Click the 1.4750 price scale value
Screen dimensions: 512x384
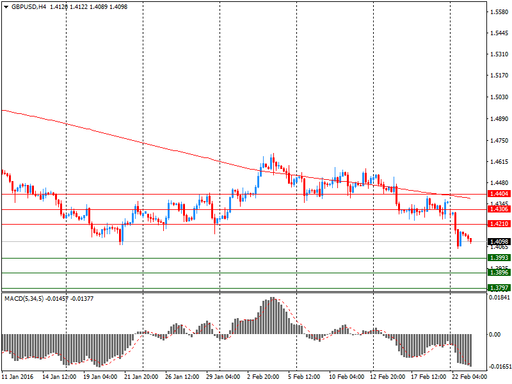click(x=499, y=140)
